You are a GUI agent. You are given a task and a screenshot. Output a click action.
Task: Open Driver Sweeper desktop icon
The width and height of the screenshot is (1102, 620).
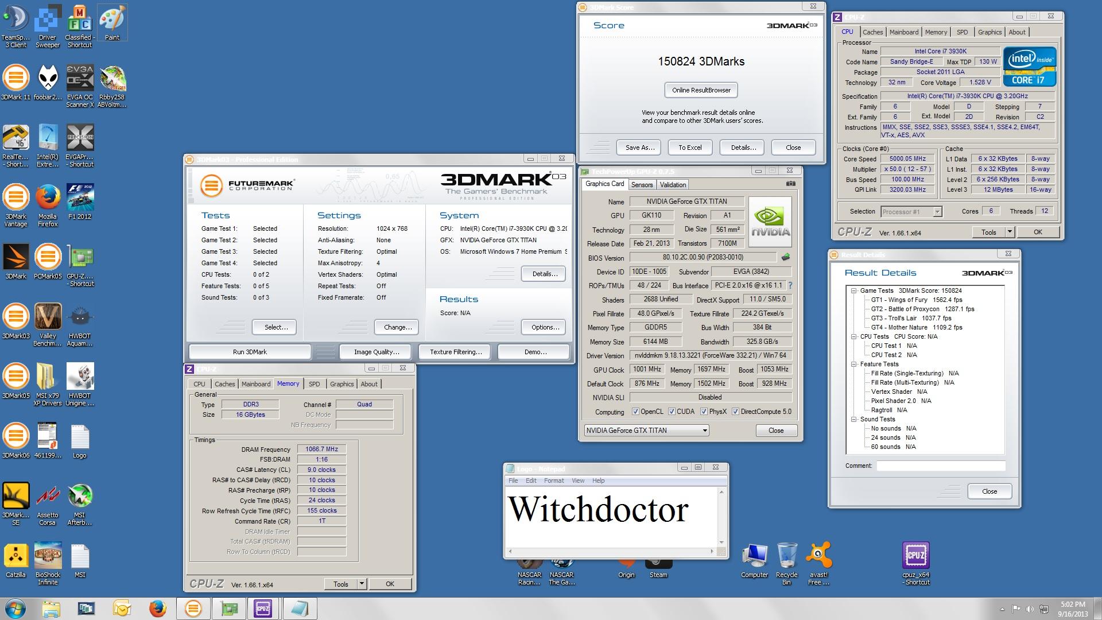pyautogui.click(x=48, y=26)
